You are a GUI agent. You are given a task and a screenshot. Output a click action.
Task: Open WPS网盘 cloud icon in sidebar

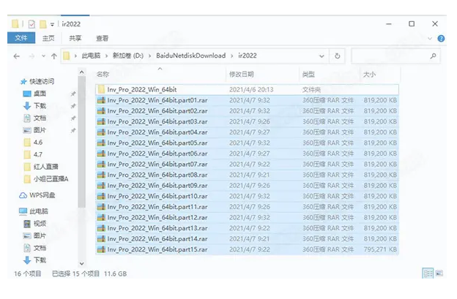[23, 195]
